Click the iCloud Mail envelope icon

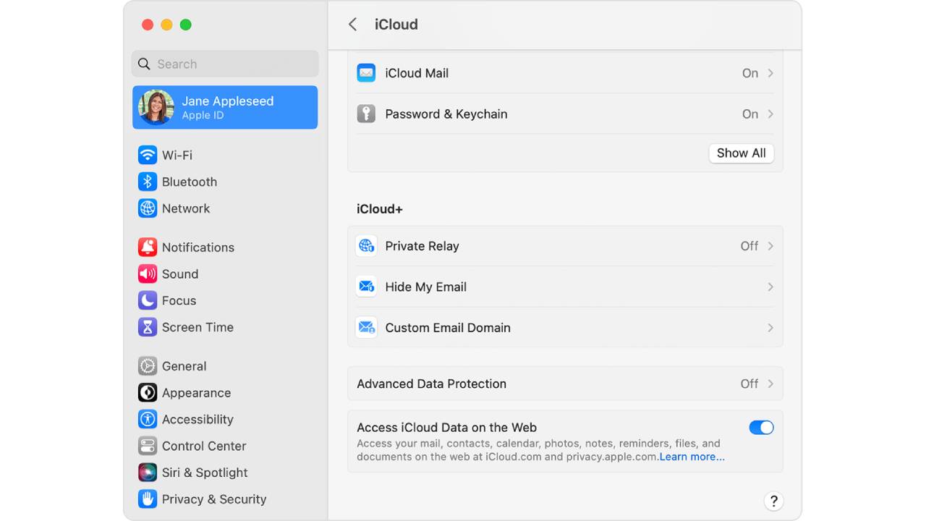click(x=366, y=73)
